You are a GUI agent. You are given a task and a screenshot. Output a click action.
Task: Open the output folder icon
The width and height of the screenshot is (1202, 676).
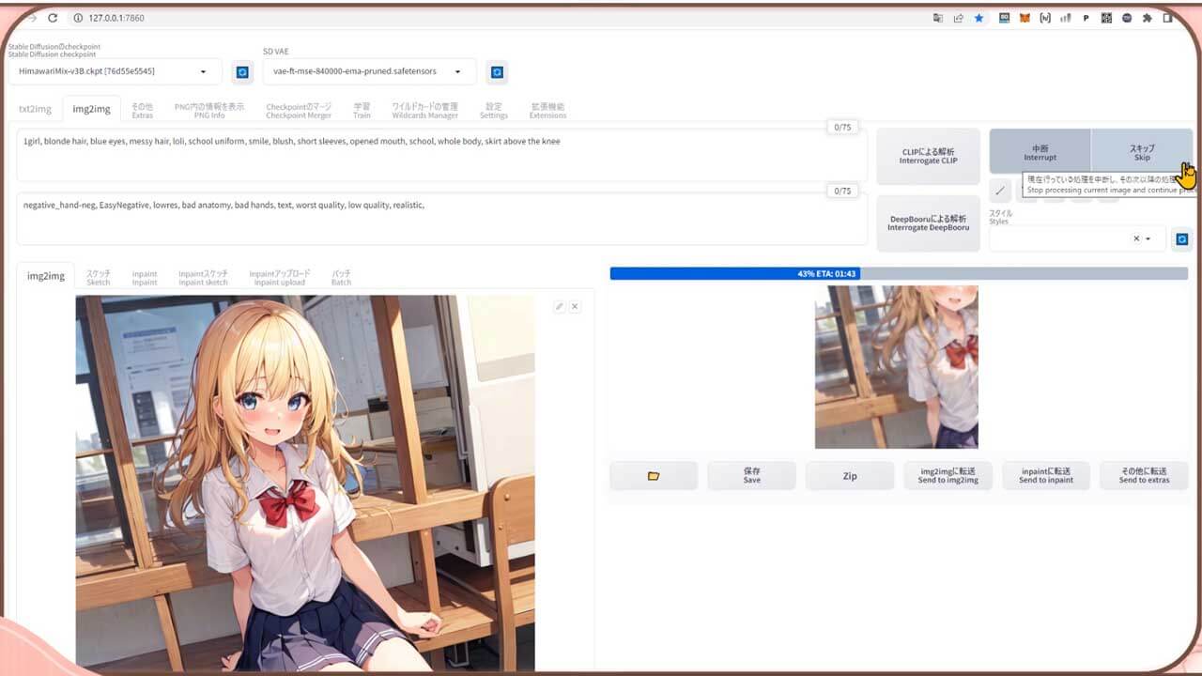pos(654,476)
